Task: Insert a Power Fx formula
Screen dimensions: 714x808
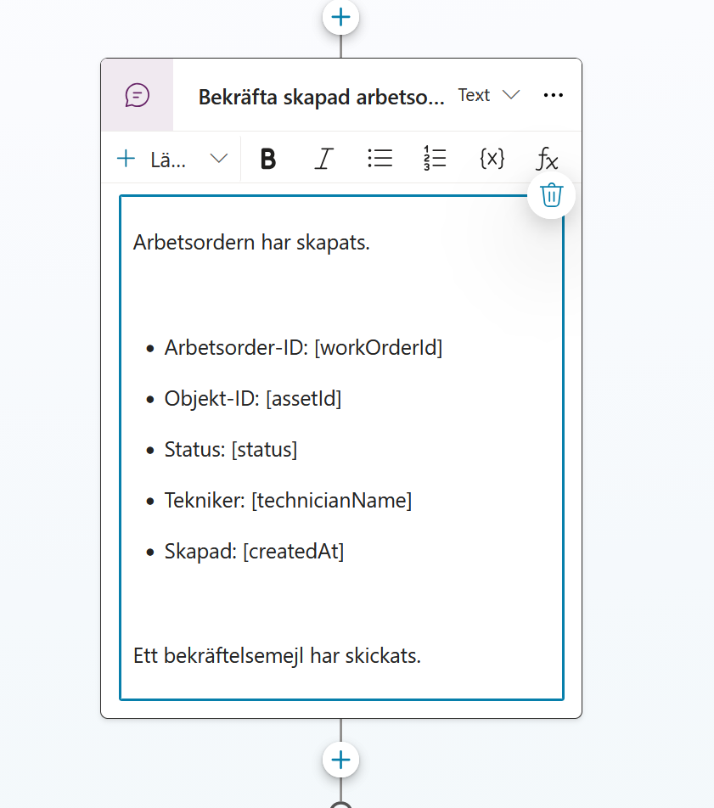Action: (547, 158)
